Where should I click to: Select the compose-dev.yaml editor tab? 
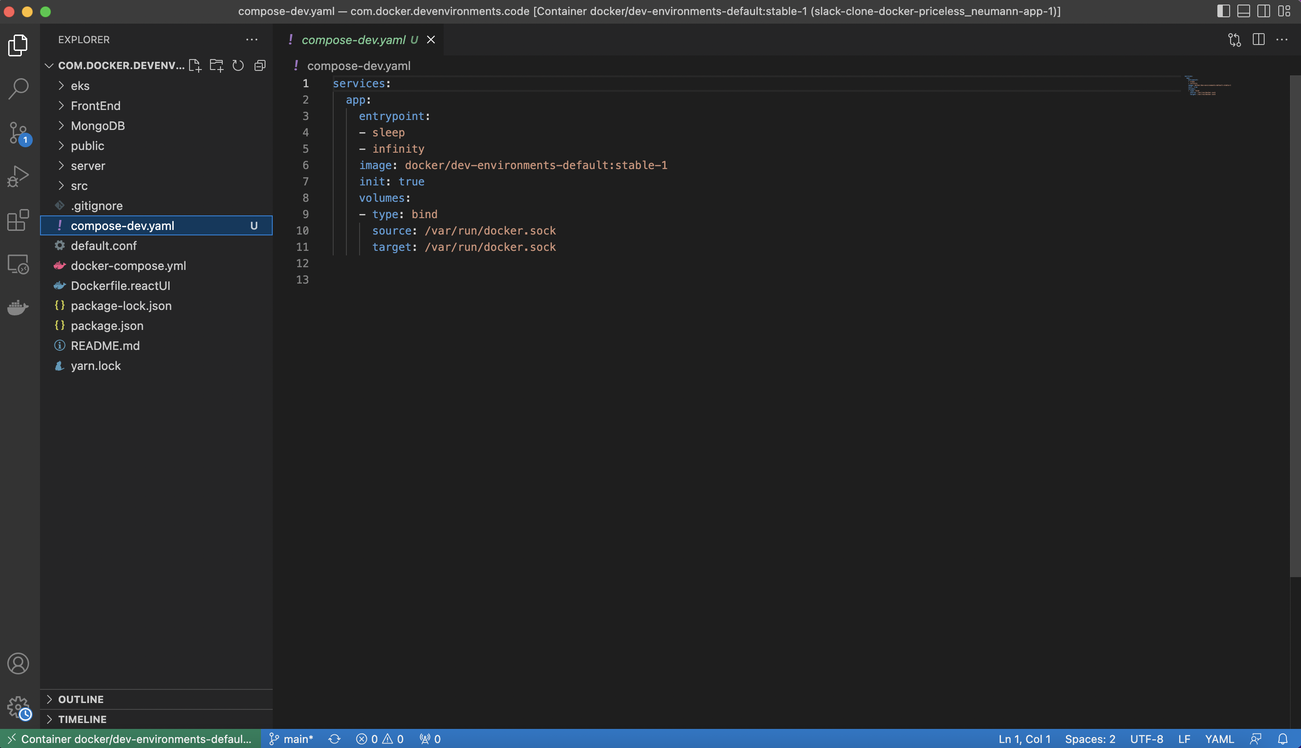tap(359, 40)
